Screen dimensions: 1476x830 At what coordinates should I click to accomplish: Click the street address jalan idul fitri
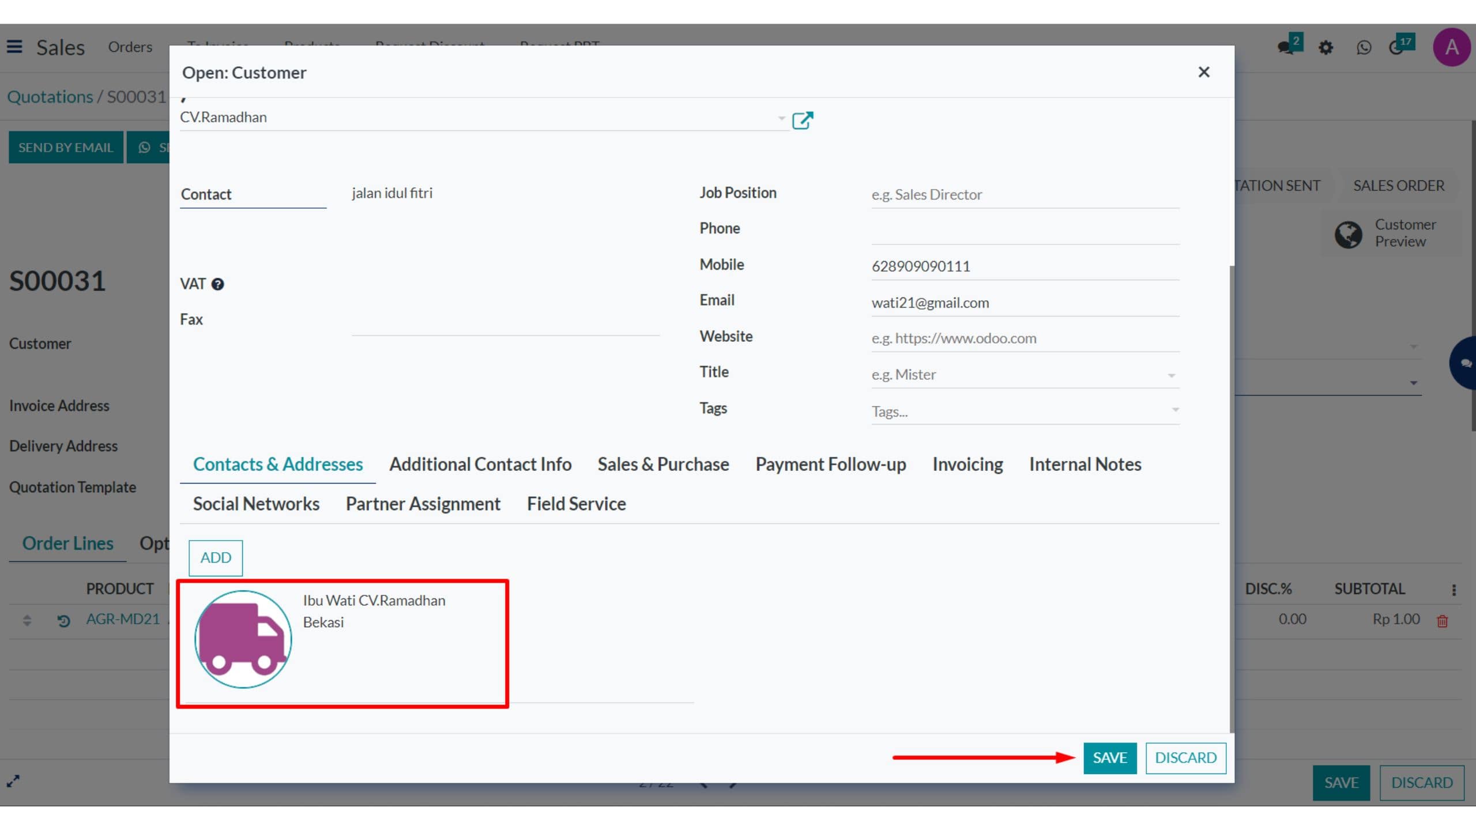pos(392,193)
